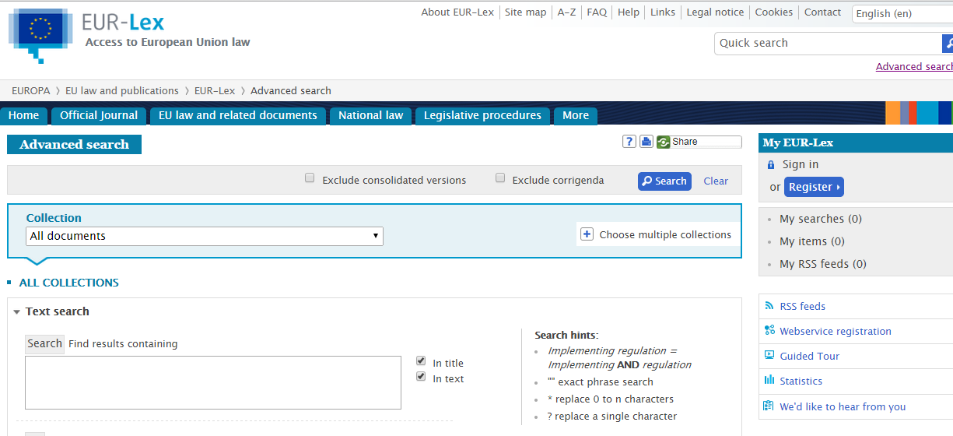The height and width of the screenshot is (436, 953).
Task: Uncheck the In title checkbox
Action: [x=421, y=361]
